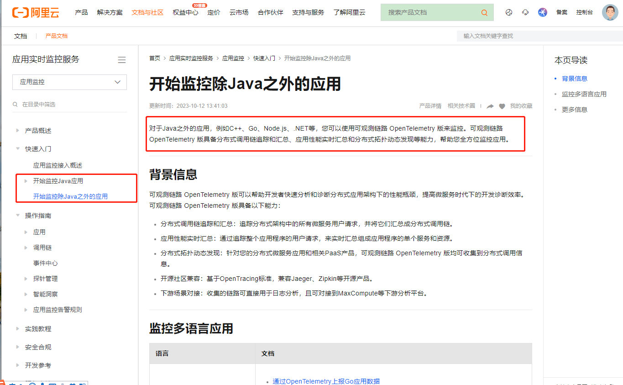Open the 控制台 console link

tap(585, 12)
